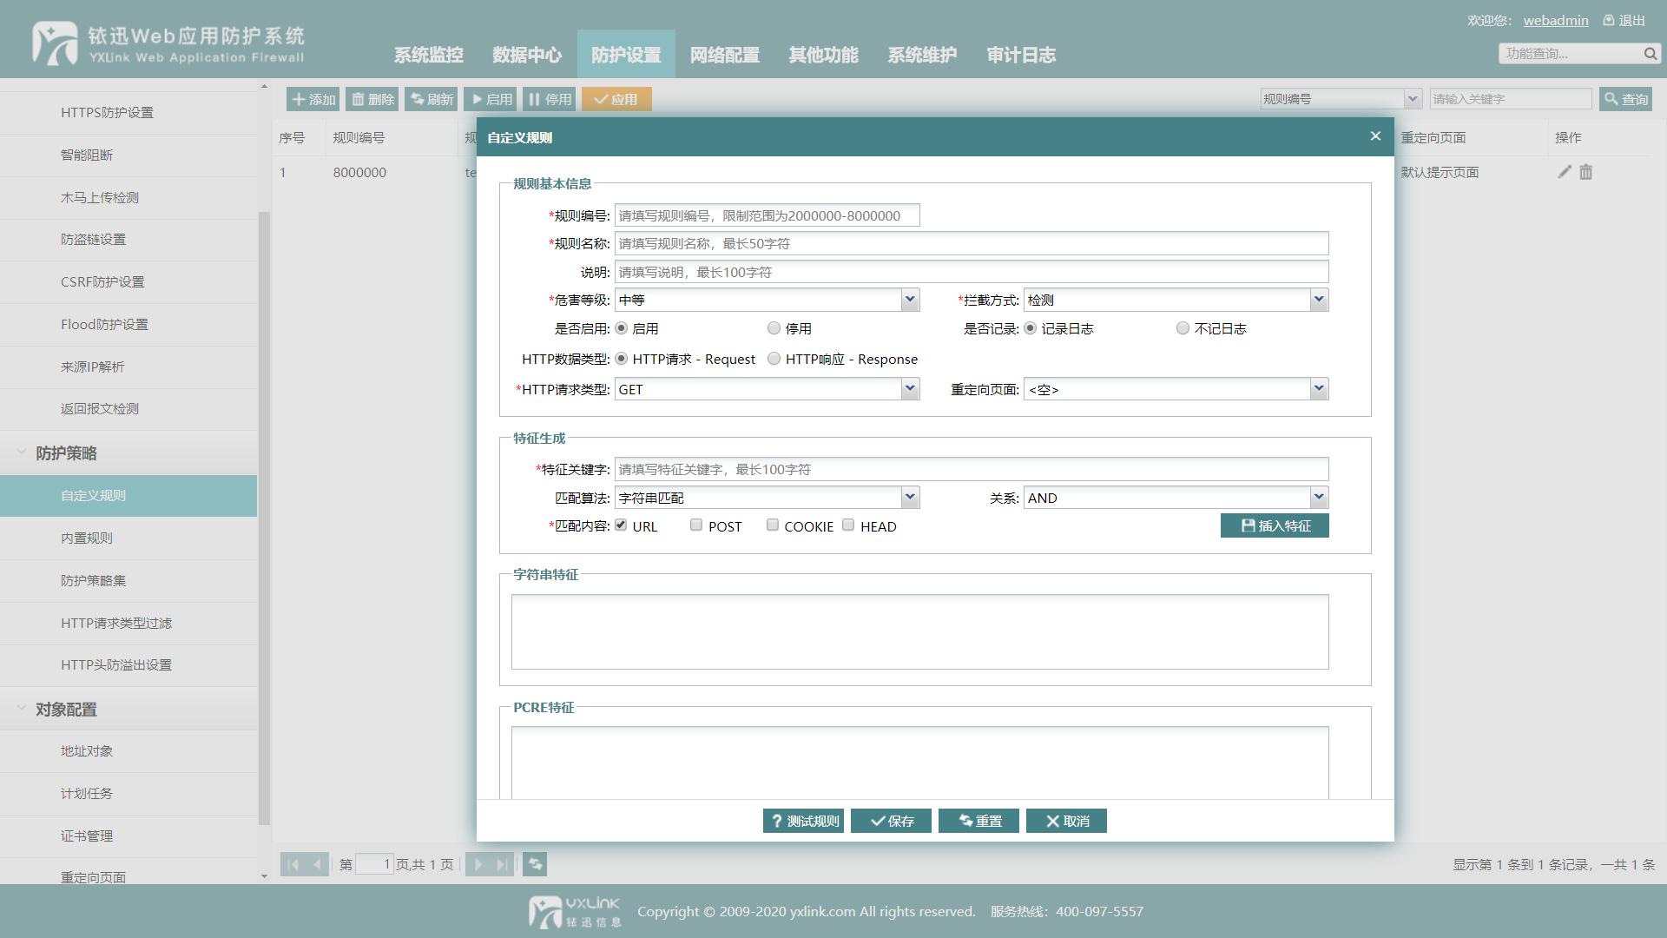Open the 网络配置 top menu
Image resolution: width=1667 pixels, height=938 pixels.
coord(725,55)
